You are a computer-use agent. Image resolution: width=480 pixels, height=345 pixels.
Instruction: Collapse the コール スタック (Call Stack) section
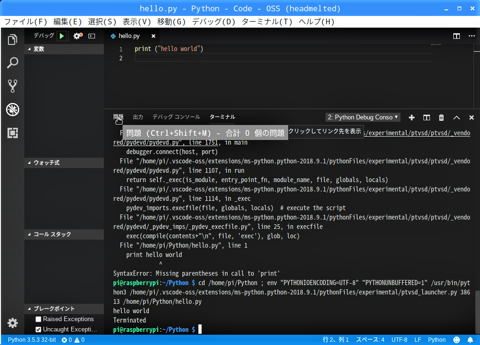coord(64,235)
